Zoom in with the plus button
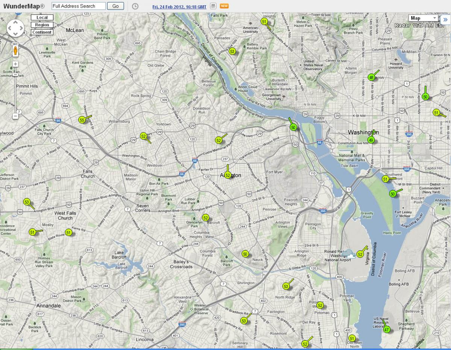451x350 pixels. 15,64
